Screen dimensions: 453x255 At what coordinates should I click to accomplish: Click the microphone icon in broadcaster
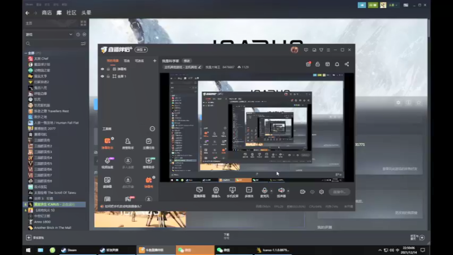point(264,190)
